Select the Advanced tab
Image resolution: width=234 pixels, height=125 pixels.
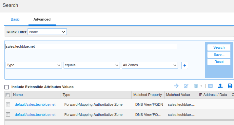point(42,19)
